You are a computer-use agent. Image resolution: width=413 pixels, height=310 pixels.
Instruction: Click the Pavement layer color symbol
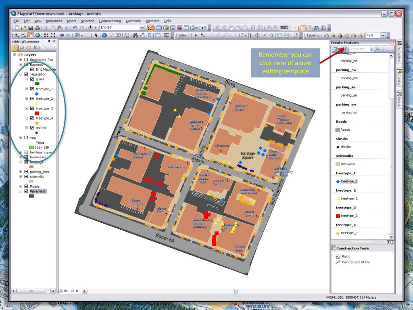tap(31, 196)
